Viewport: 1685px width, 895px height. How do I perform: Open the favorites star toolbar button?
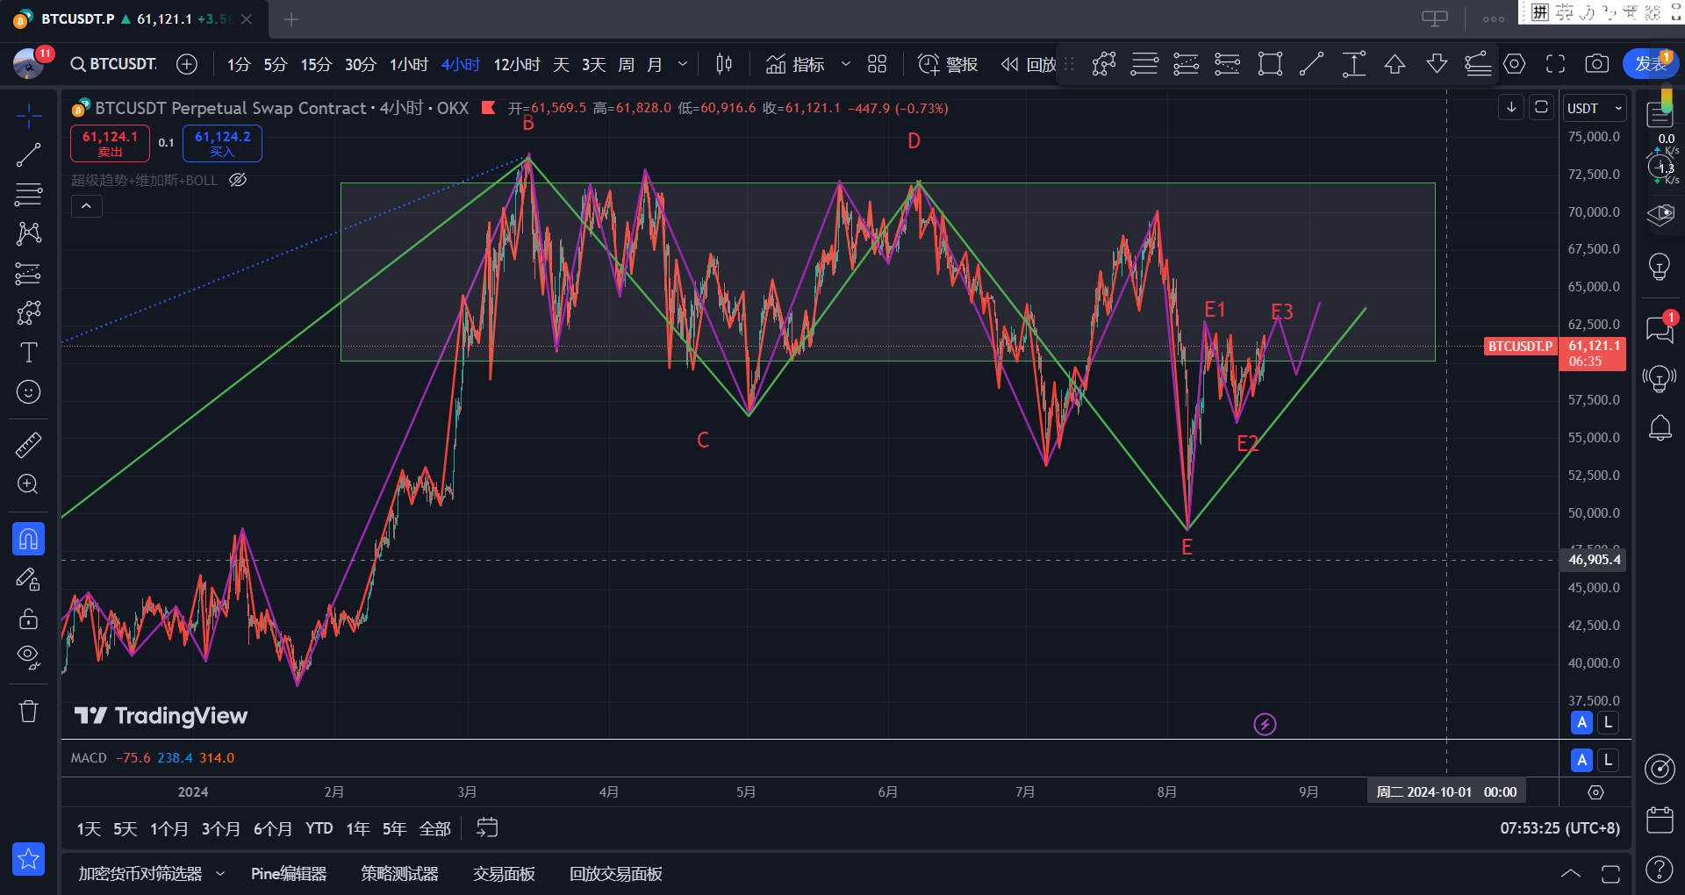[28, 859]
